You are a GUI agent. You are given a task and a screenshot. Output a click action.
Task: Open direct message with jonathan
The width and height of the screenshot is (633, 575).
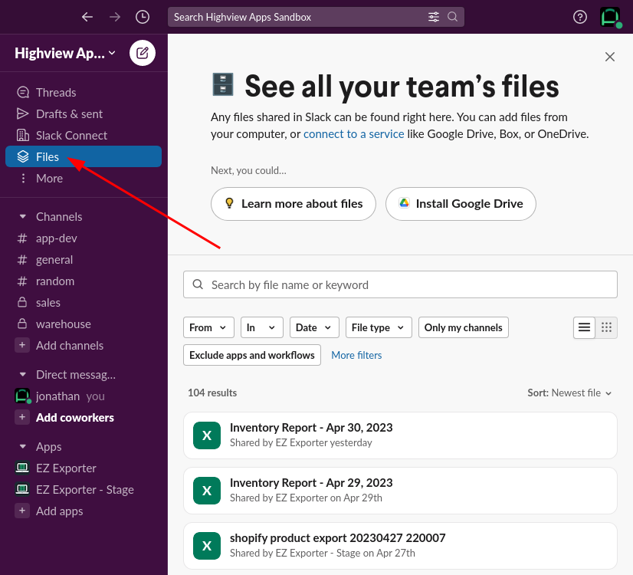(x=84, y=396)
